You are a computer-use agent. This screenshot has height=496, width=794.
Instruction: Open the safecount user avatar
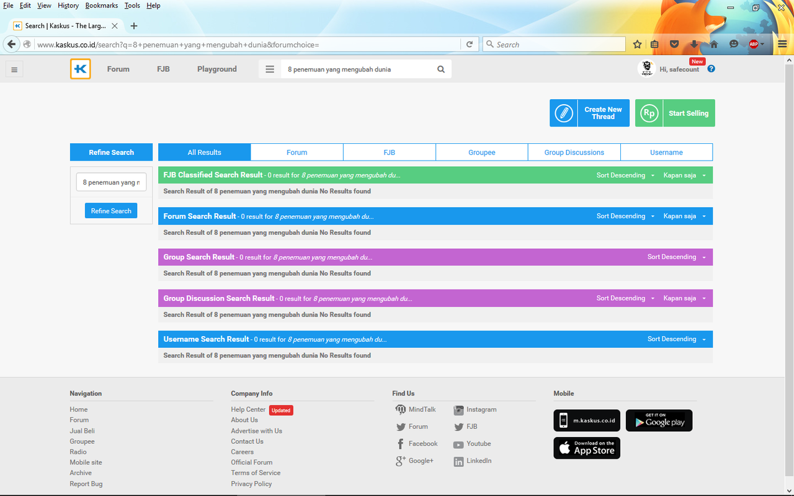(x=646, y=69)
